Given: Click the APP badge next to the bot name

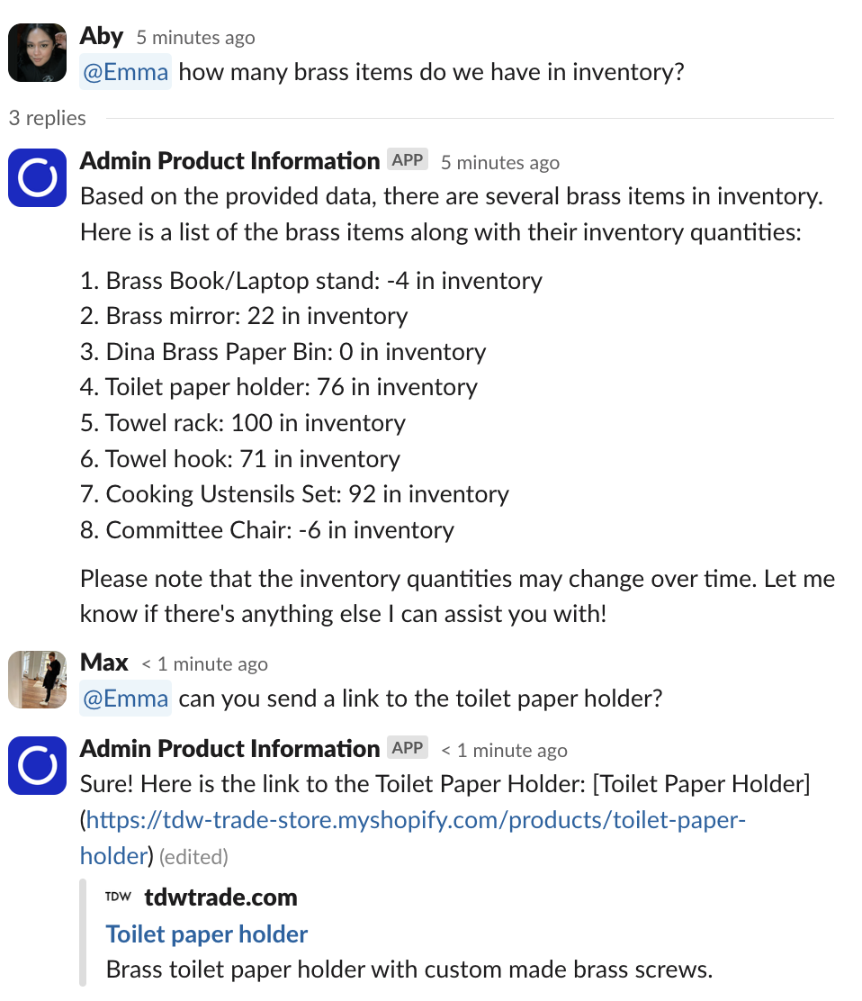Looking at the screenshot, I should click(x=408, y=159).
